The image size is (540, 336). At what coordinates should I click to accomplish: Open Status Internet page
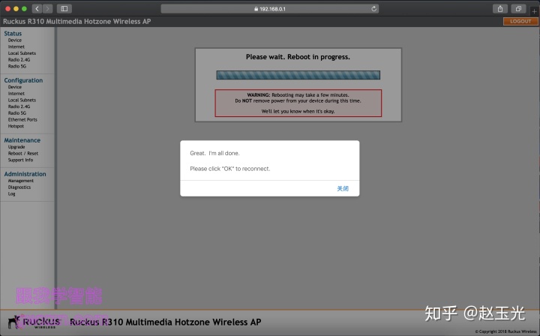(16, 46)
